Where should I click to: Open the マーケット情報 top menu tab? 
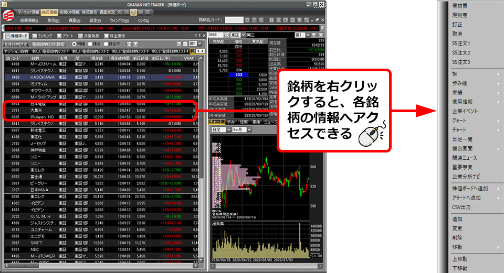(x=28, y=12)
